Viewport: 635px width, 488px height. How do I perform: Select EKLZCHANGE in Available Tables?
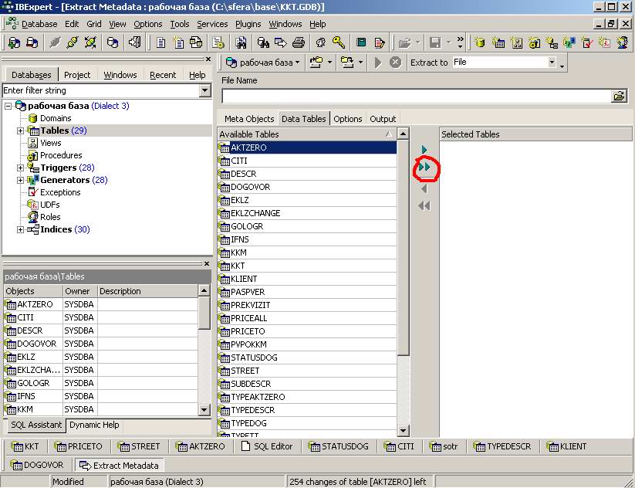307,213
